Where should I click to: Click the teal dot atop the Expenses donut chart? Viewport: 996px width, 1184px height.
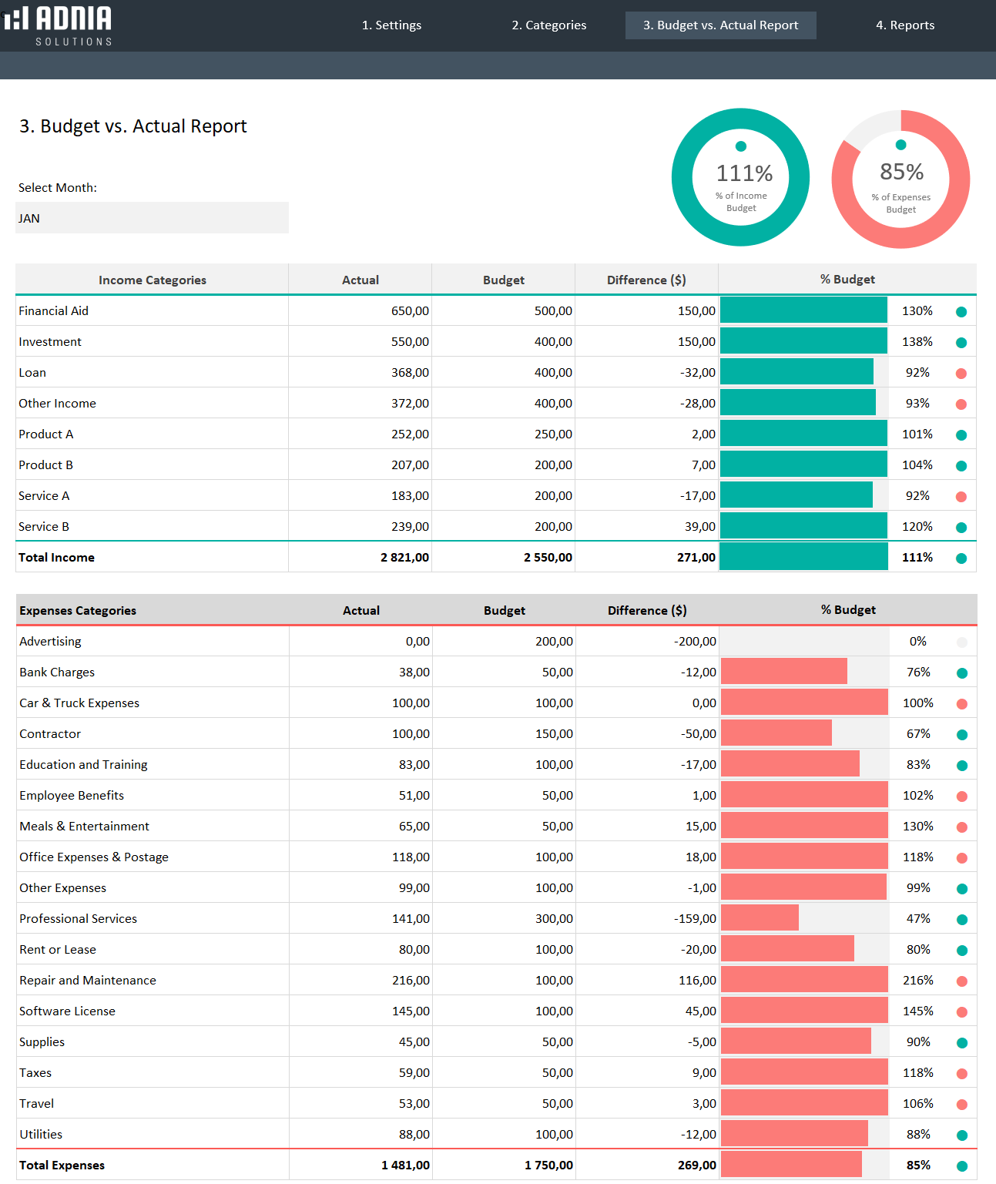(x=900, y=144)
